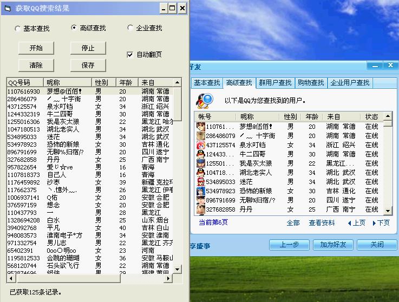Click down arrow of QQ results scrollbar
The image size is (399, 302).
[388, 211]
